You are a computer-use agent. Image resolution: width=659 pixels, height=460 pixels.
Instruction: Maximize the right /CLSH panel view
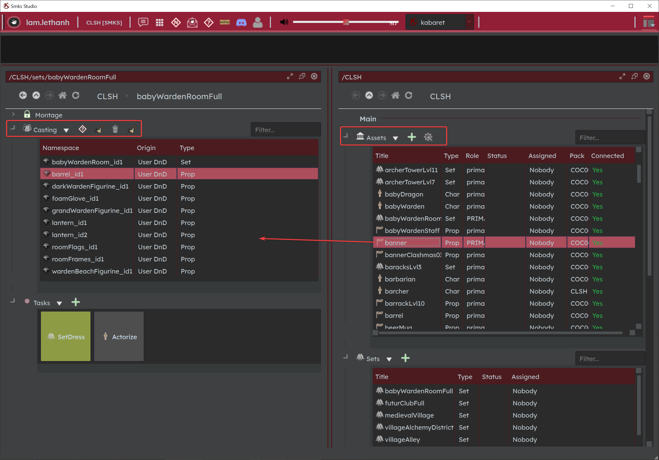pos(622,76)
